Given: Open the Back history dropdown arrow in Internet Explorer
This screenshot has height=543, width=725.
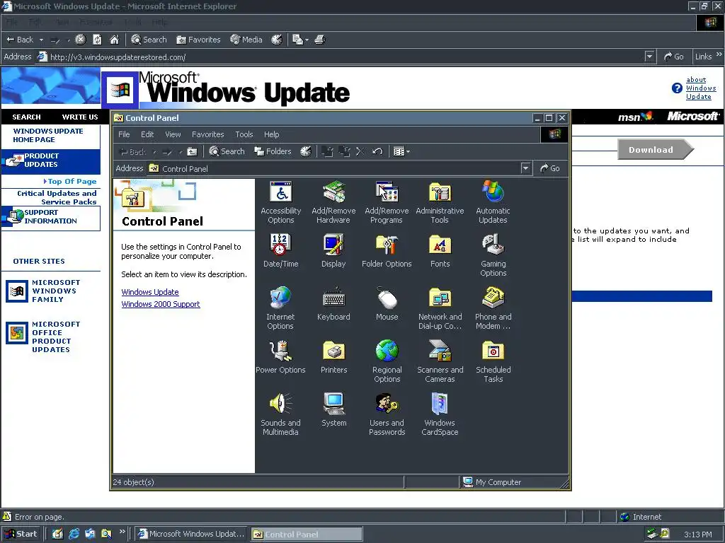Looking at the screenshot, I should coord(41,40).
